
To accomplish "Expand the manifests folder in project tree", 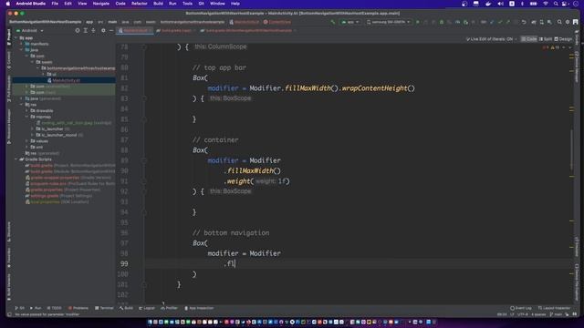I will click(21, 44).
